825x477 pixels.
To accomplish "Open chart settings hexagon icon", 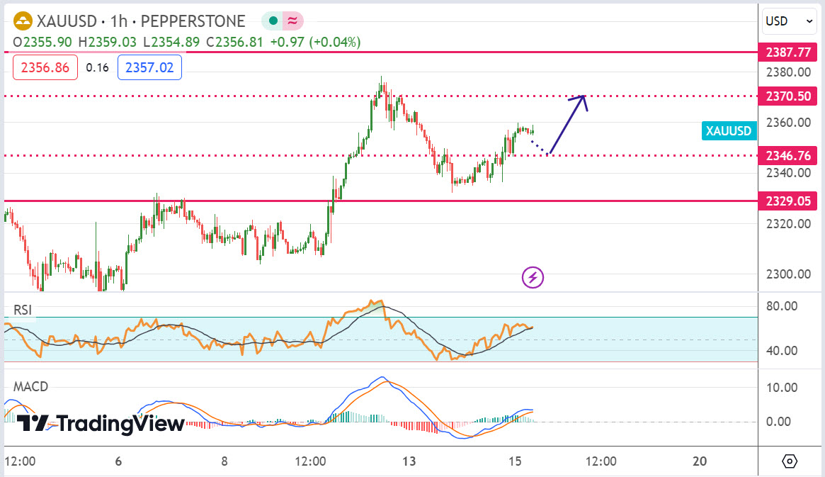I will (790, 461).
